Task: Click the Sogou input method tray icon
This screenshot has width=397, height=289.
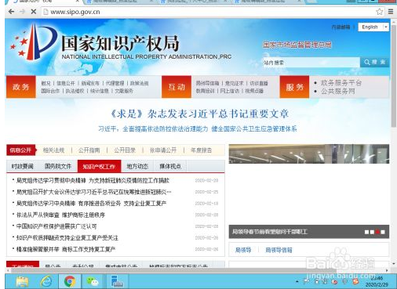Action: [x=355, y=282]
